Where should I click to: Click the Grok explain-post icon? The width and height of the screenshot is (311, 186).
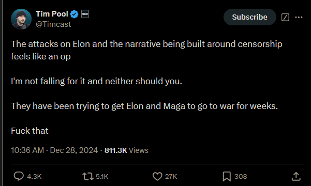click(x=285, y=17)
